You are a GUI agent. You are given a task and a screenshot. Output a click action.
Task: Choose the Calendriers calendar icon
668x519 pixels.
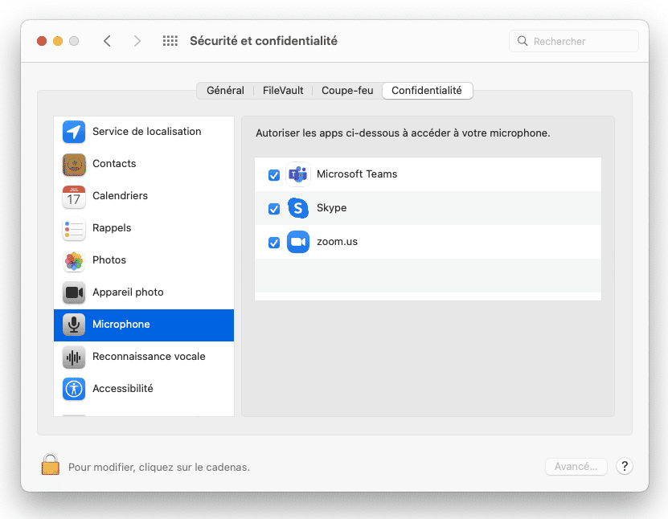(74, 196)
